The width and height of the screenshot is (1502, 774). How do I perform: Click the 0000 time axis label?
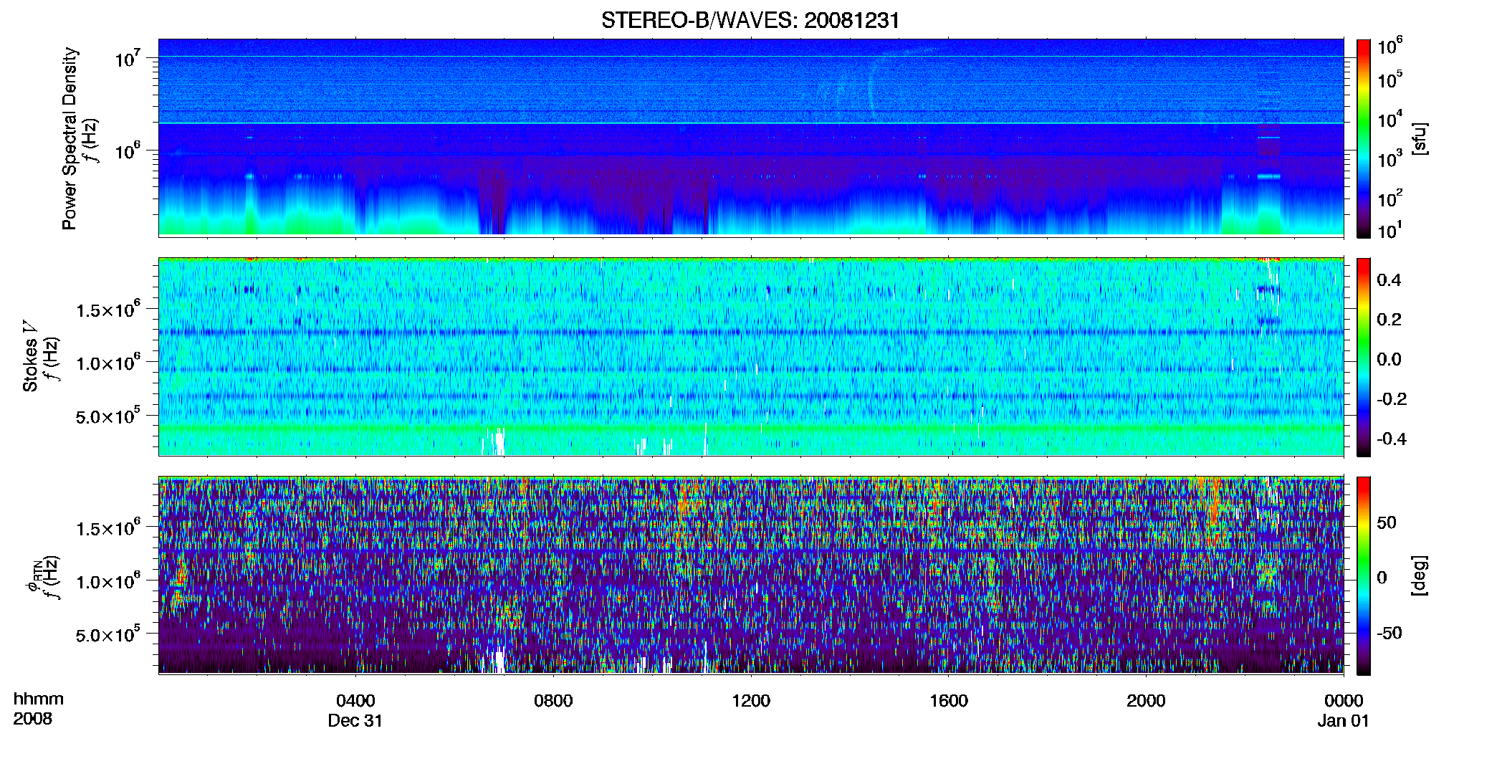[1344, 701]
